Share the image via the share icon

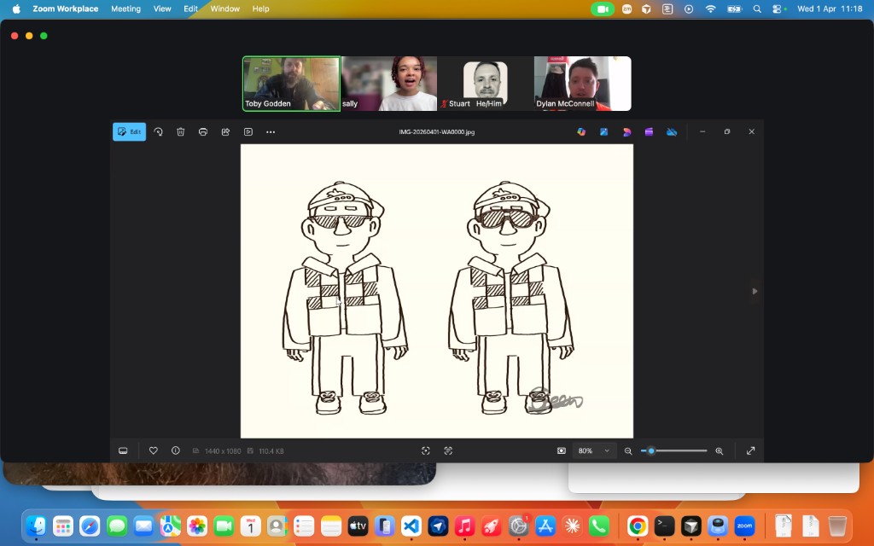pyautogui.click(x=225, y=132)
